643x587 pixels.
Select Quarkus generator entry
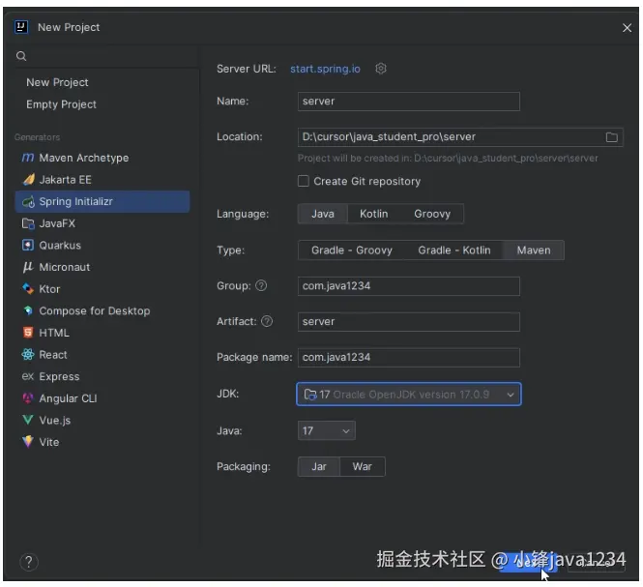(102, 246)
